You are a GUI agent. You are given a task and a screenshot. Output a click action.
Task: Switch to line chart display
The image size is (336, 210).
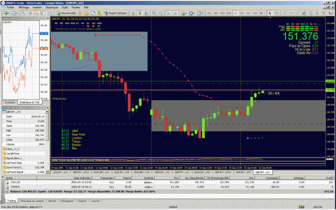pyautogui.click(x=146, y=13)
